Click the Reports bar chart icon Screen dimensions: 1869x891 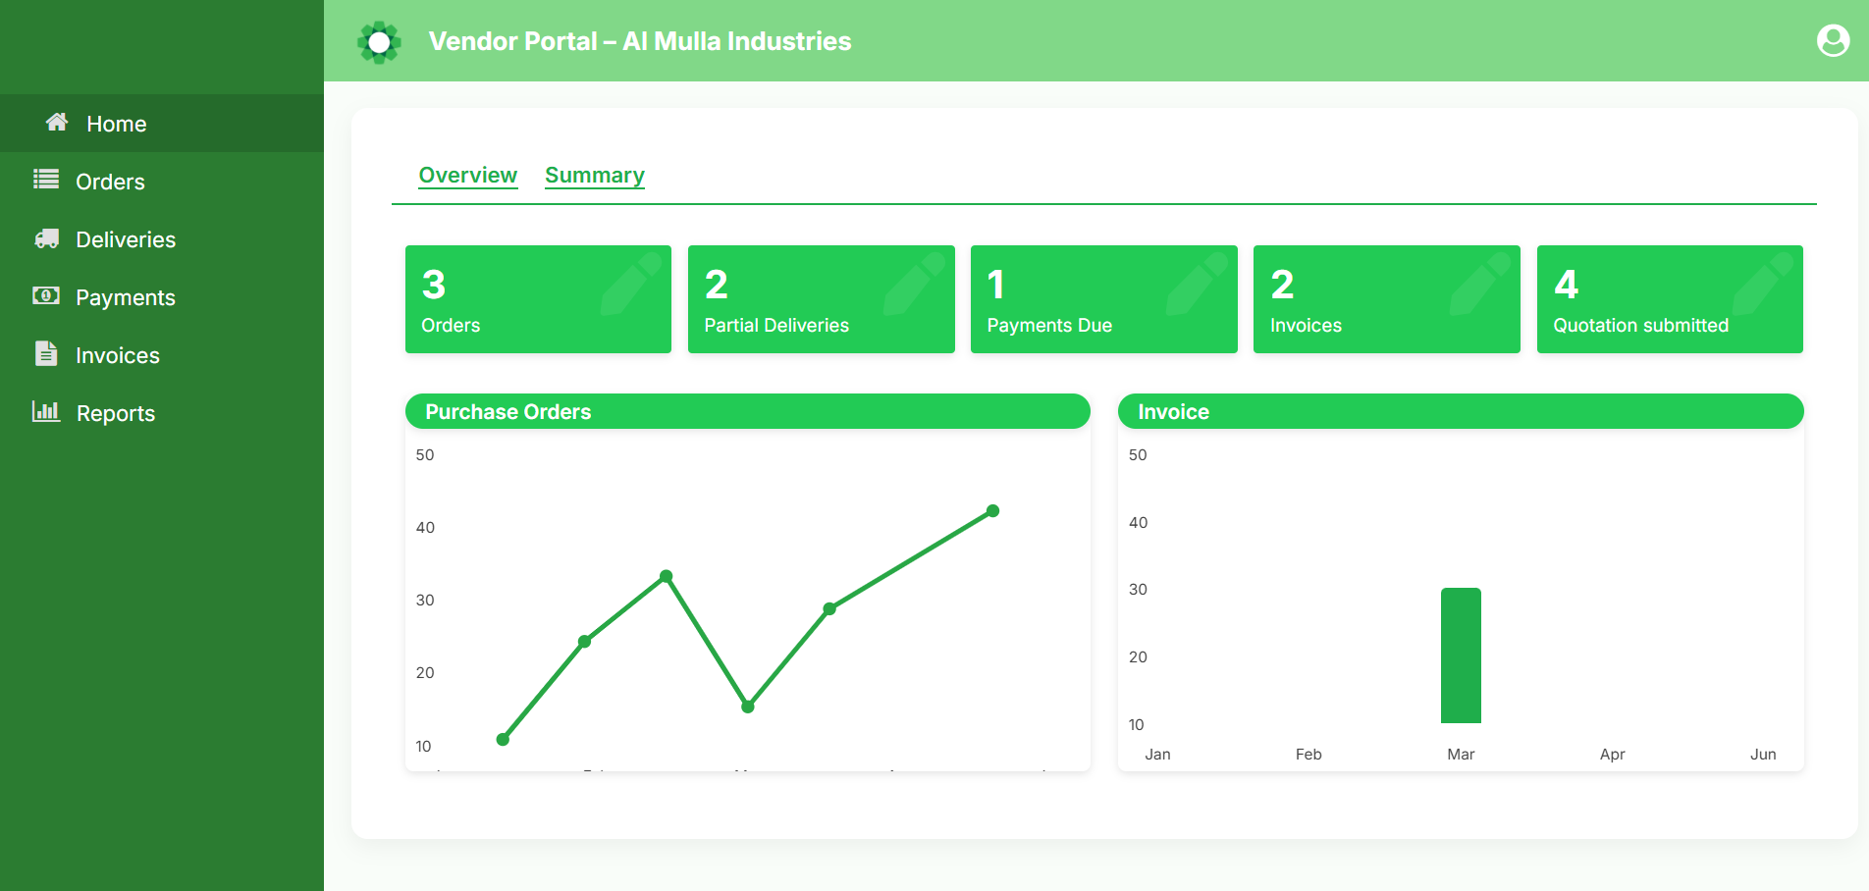tap(46, 411)
